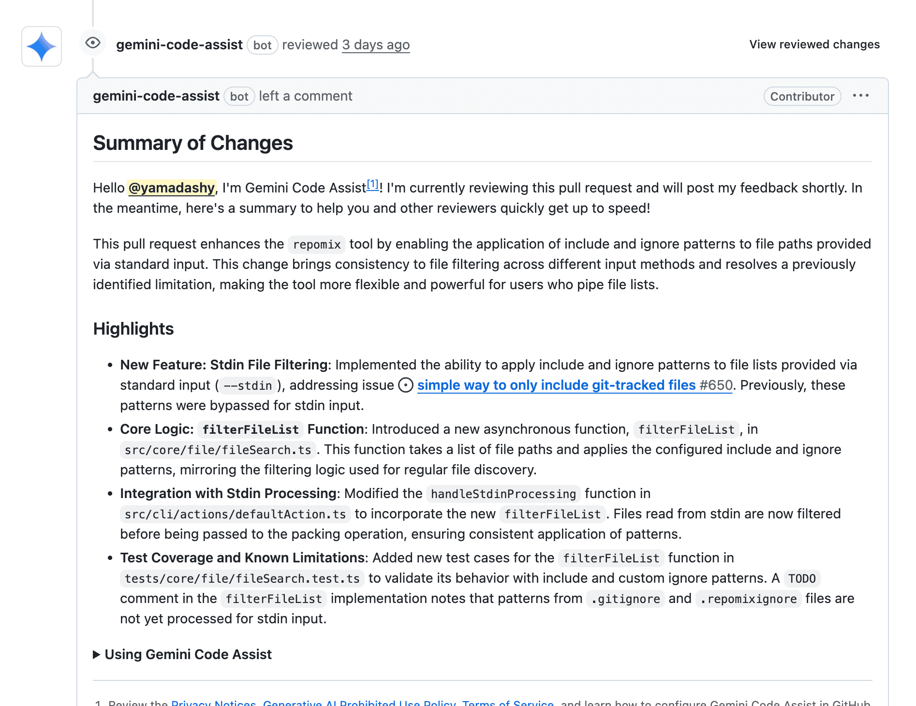916x706 pixels.
Task: Open View reviewed changes
Action: [814, 44]
